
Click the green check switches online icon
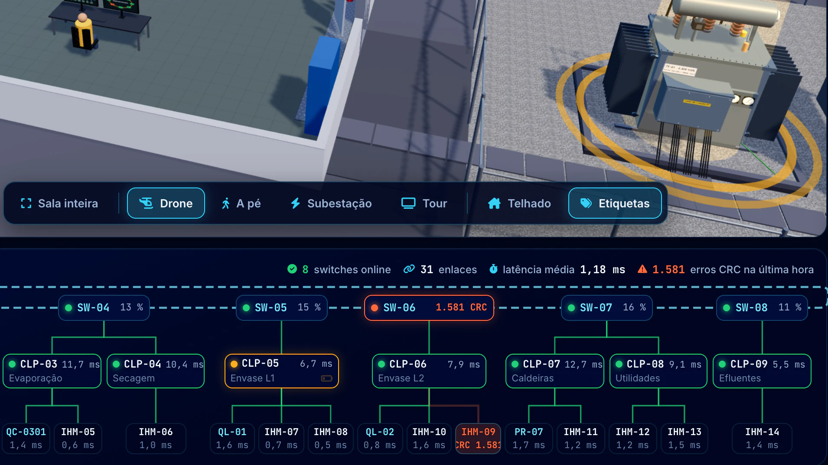coord(292,269)
